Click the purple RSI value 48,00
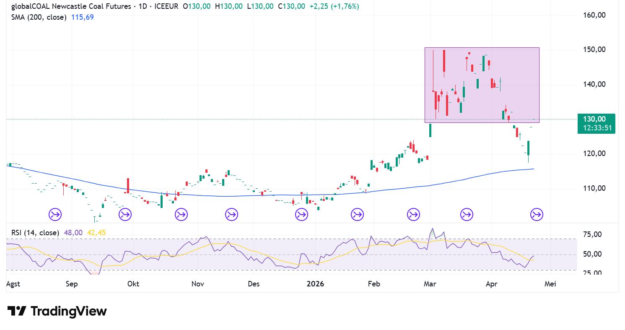 73,232
